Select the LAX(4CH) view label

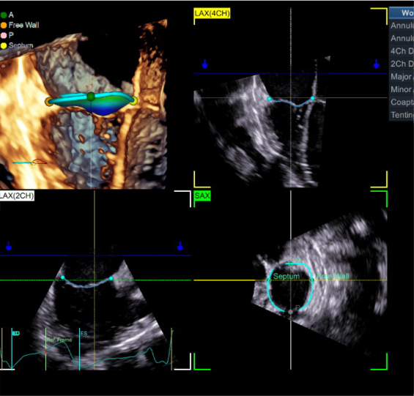point(212,13)
